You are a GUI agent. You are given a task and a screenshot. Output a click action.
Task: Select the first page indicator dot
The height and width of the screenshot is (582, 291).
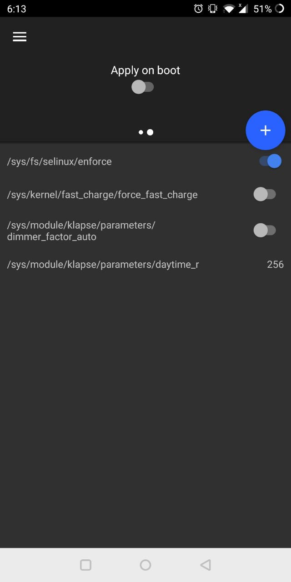click(x=141, y=132)
